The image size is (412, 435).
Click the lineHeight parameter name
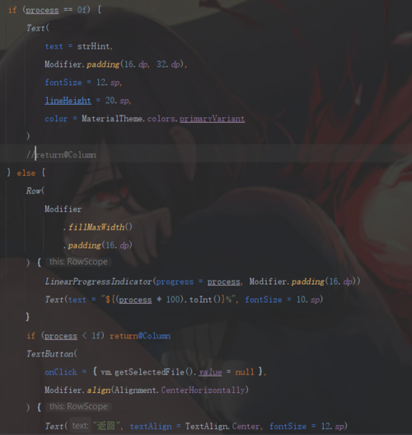tap(68, 101)
